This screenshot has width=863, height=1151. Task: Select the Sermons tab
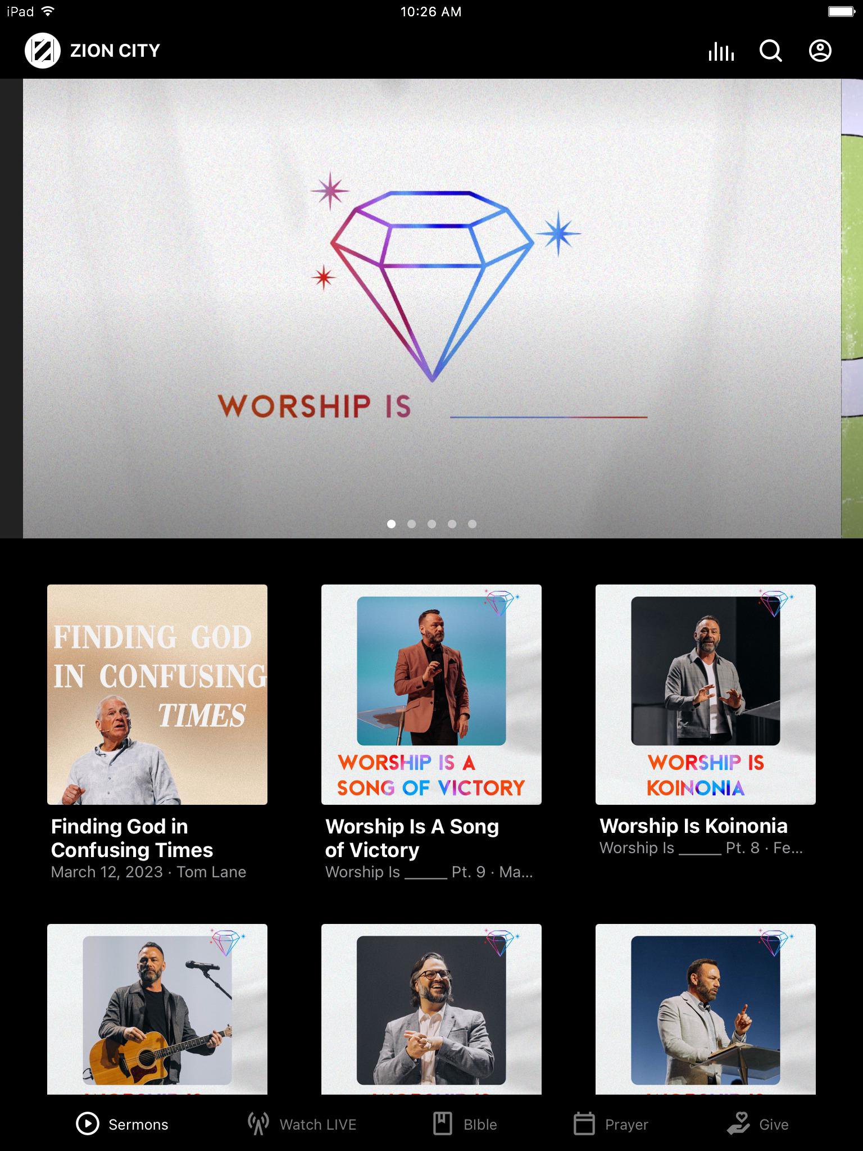tap(122, 1124)
